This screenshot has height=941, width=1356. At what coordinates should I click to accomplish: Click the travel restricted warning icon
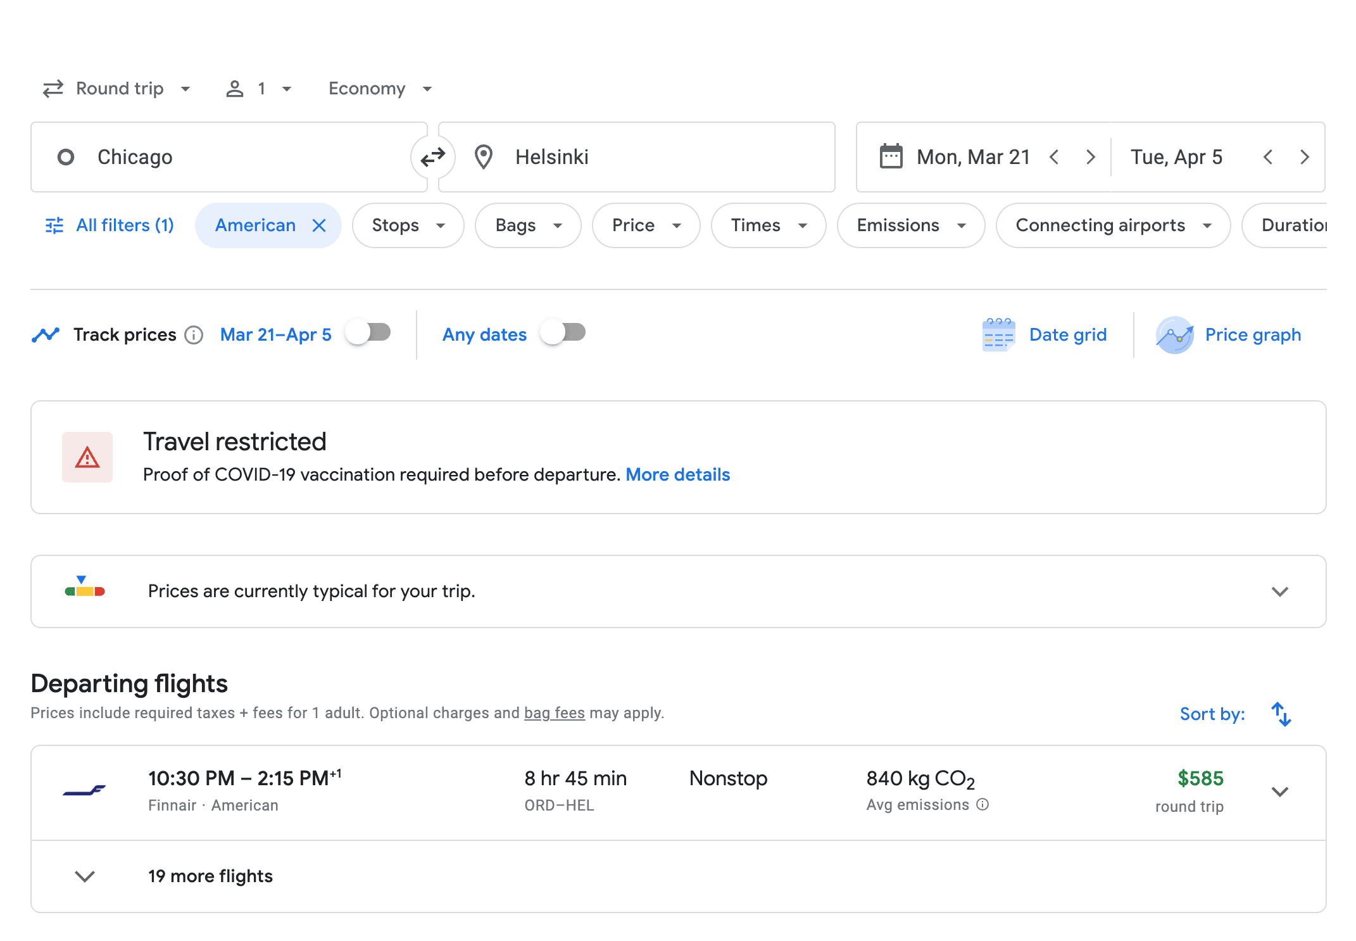point(87,457)
